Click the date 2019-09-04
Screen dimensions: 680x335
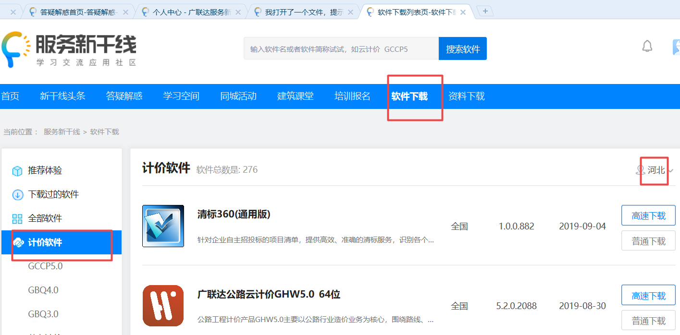(582, 226)
